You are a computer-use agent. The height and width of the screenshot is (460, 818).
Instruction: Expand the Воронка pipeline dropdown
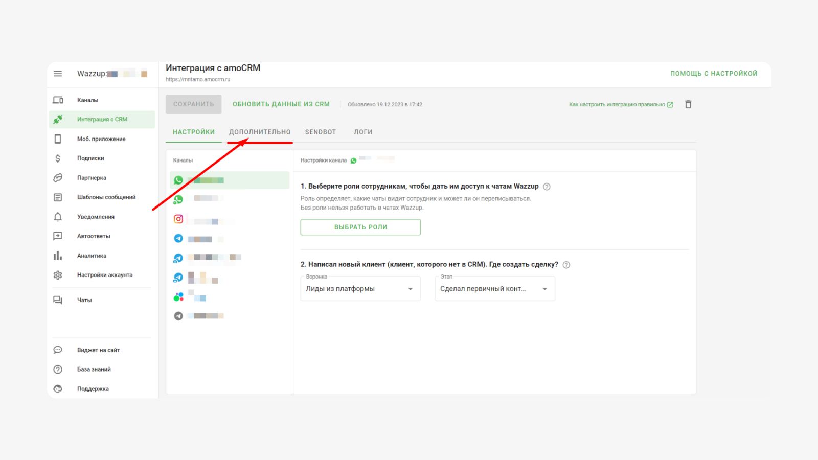[360, 289]
